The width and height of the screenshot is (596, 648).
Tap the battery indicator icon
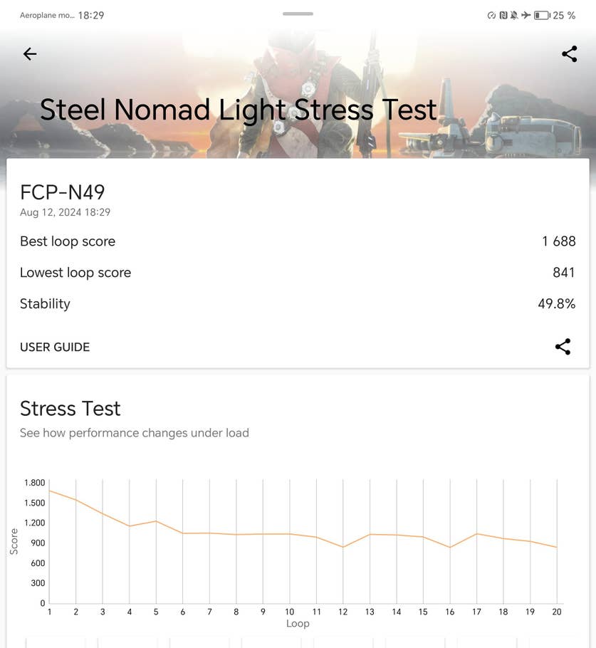point(541,15)
